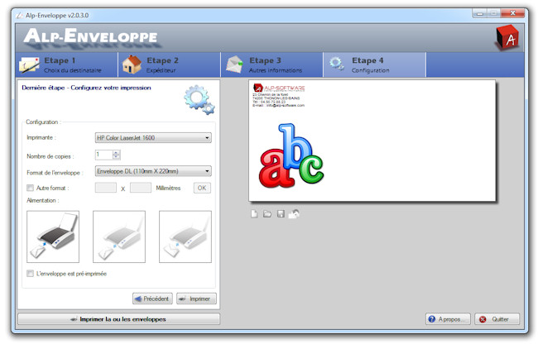
Task: Open envelope template via the folder icon
Action: point(267,214)
